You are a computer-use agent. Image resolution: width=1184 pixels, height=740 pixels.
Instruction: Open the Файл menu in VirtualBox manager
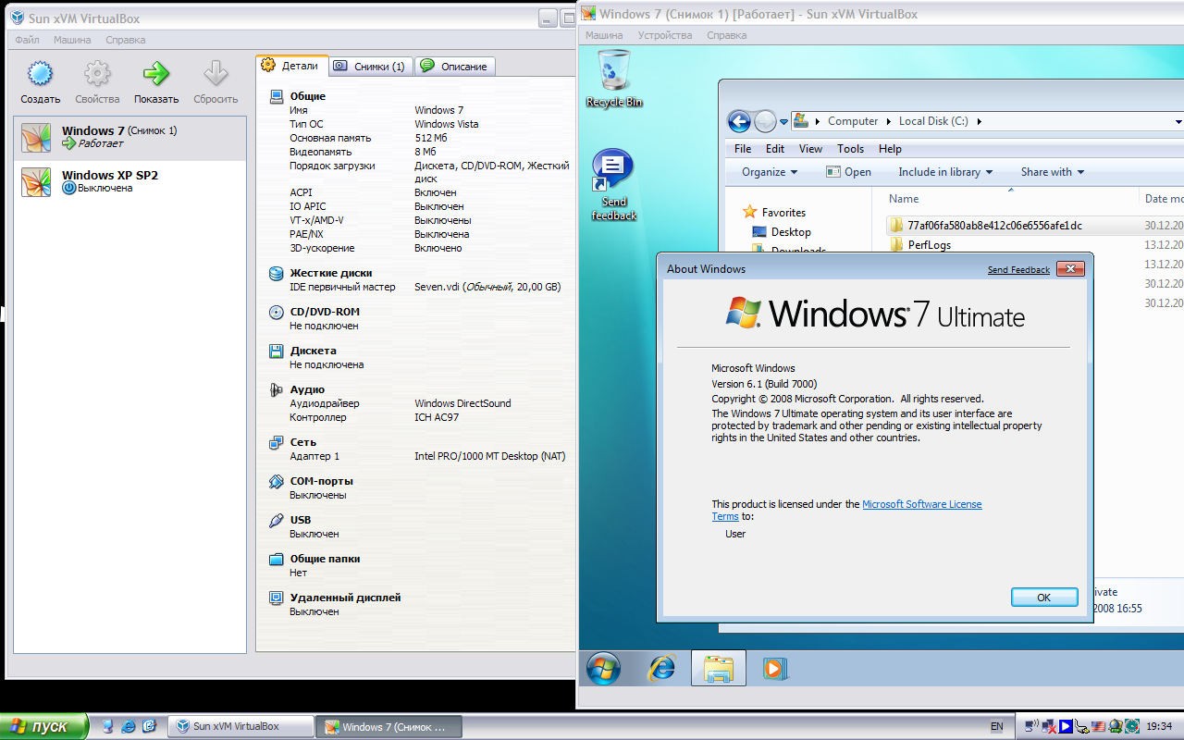(27, 40)
